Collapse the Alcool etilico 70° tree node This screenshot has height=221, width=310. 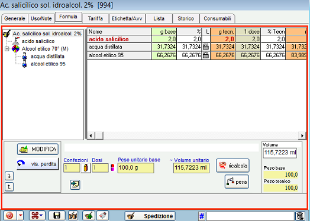pos(7,49)
